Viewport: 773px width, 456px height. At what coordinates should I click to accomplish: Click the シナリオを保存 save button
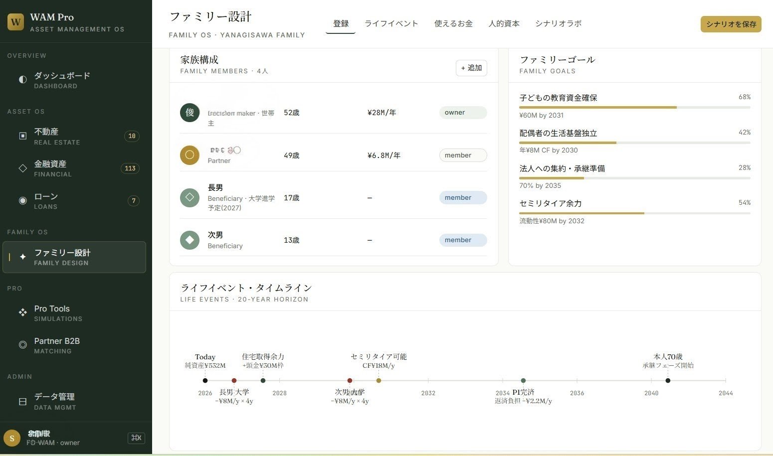coord(730,23)
